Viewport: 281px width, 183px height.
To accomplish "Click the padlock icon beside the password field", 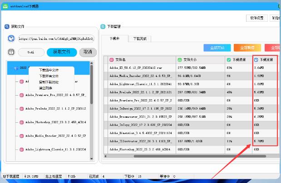I will pos(11,52).
